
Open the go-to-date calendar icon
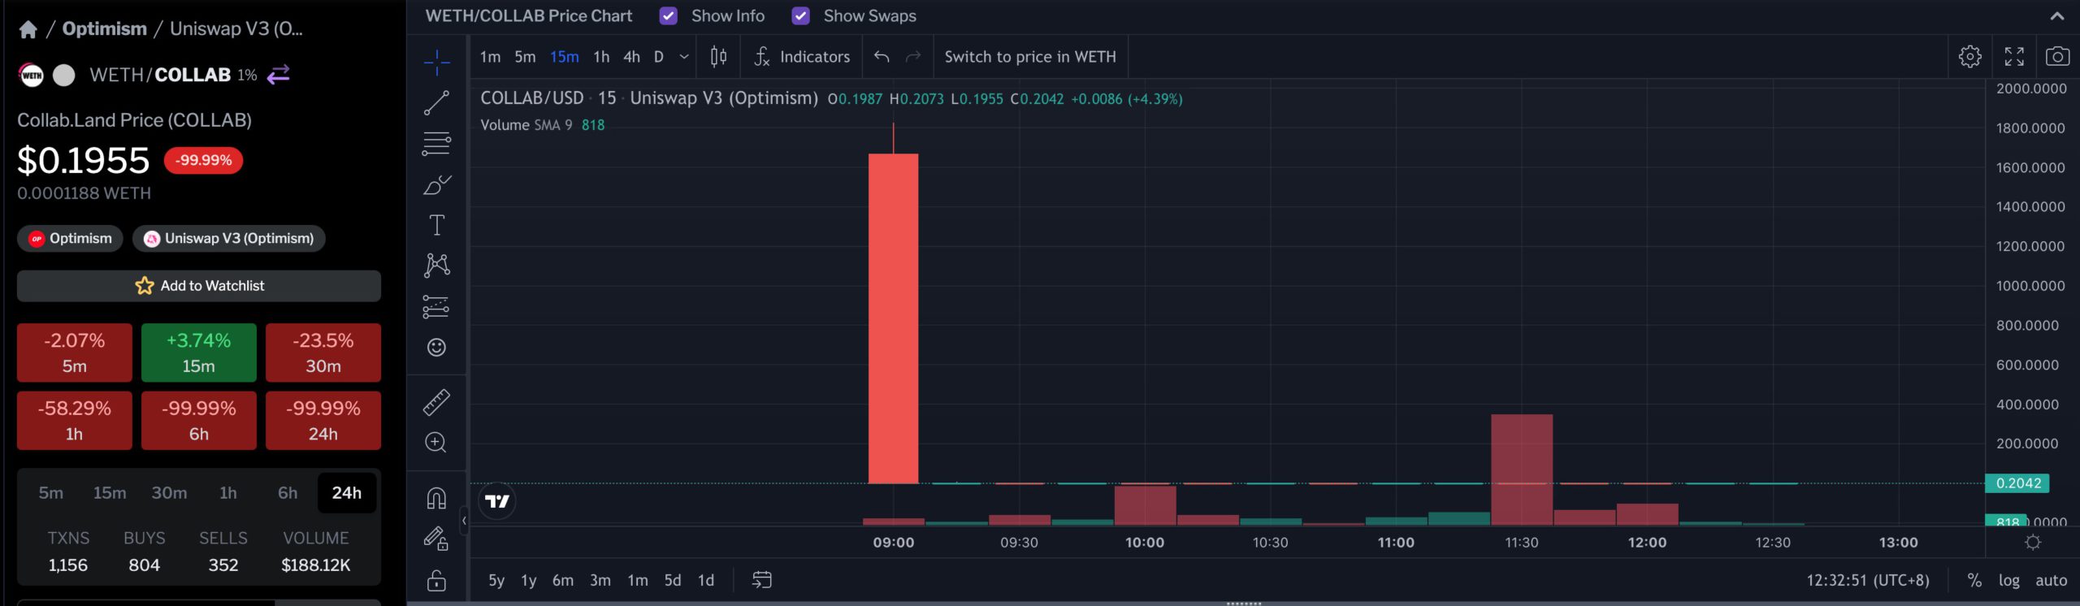coord(762,580)
